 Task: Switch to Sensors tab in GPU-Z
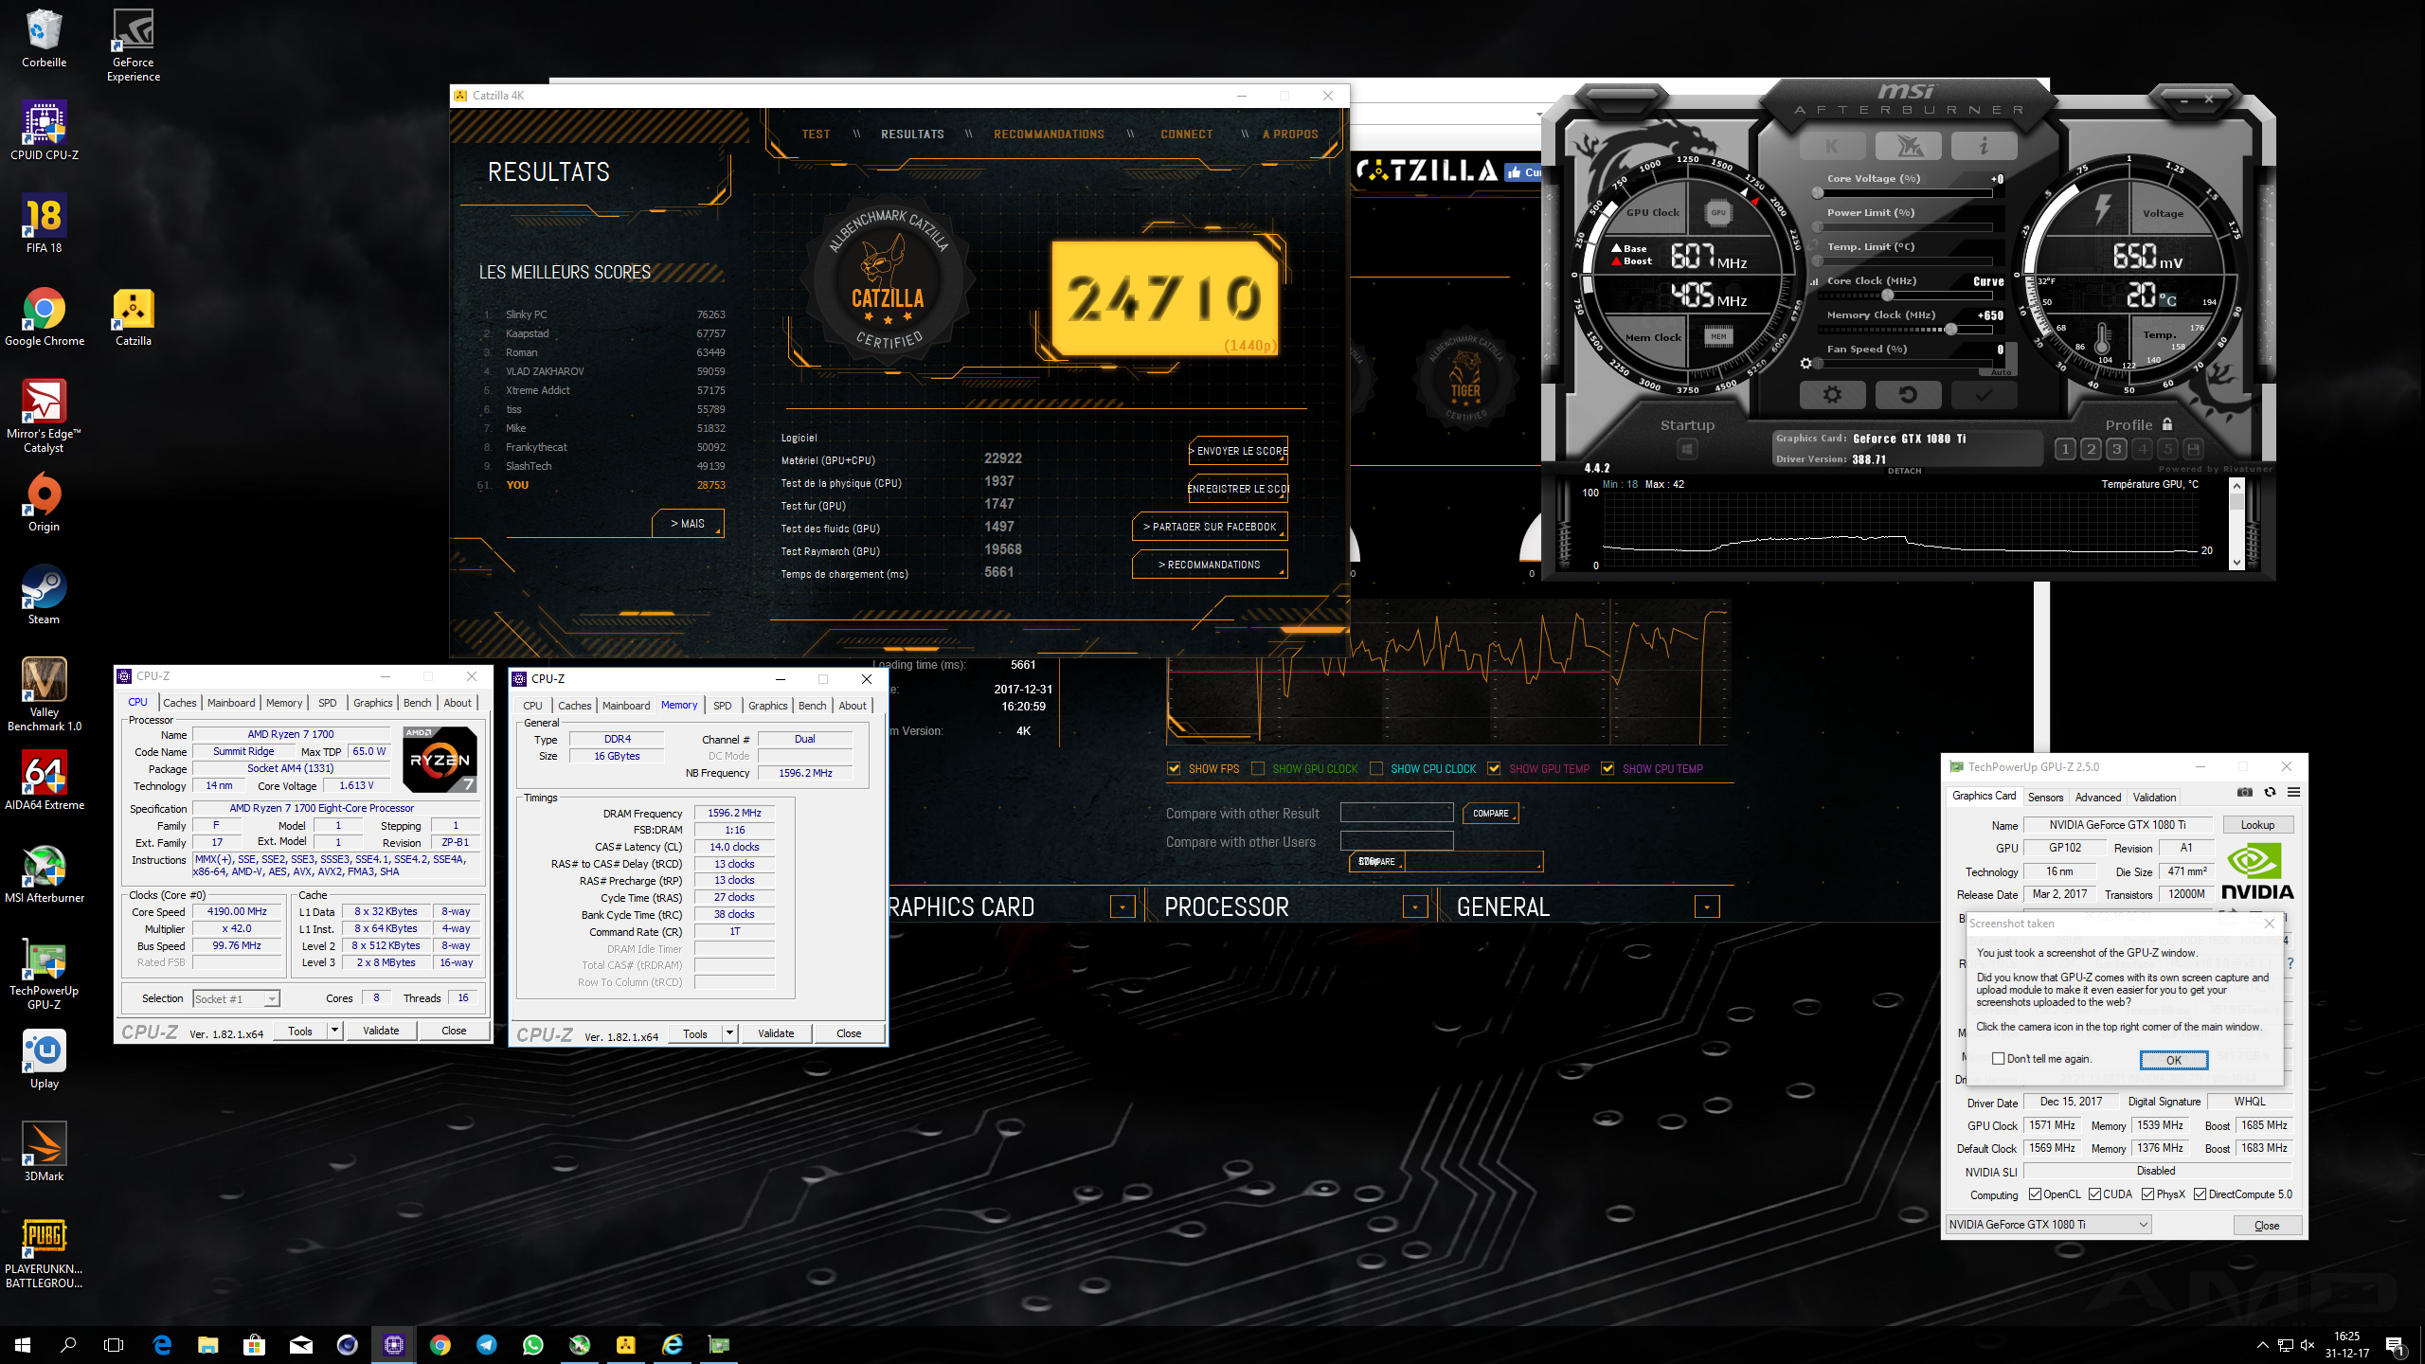(2045, 798)
